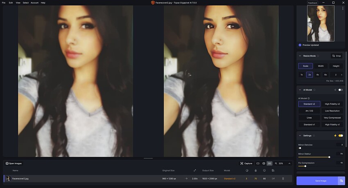
Task: Switch resize mode to the Width tab
Action: tap(321, 66)
